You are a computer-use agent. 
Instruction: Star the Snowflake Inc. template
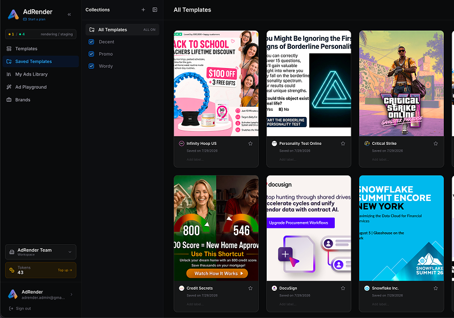tap(436, 288)
